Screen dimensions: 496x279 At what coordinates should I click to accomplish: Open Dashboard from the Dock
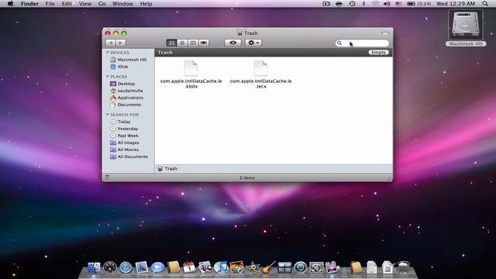pos(110,267)
